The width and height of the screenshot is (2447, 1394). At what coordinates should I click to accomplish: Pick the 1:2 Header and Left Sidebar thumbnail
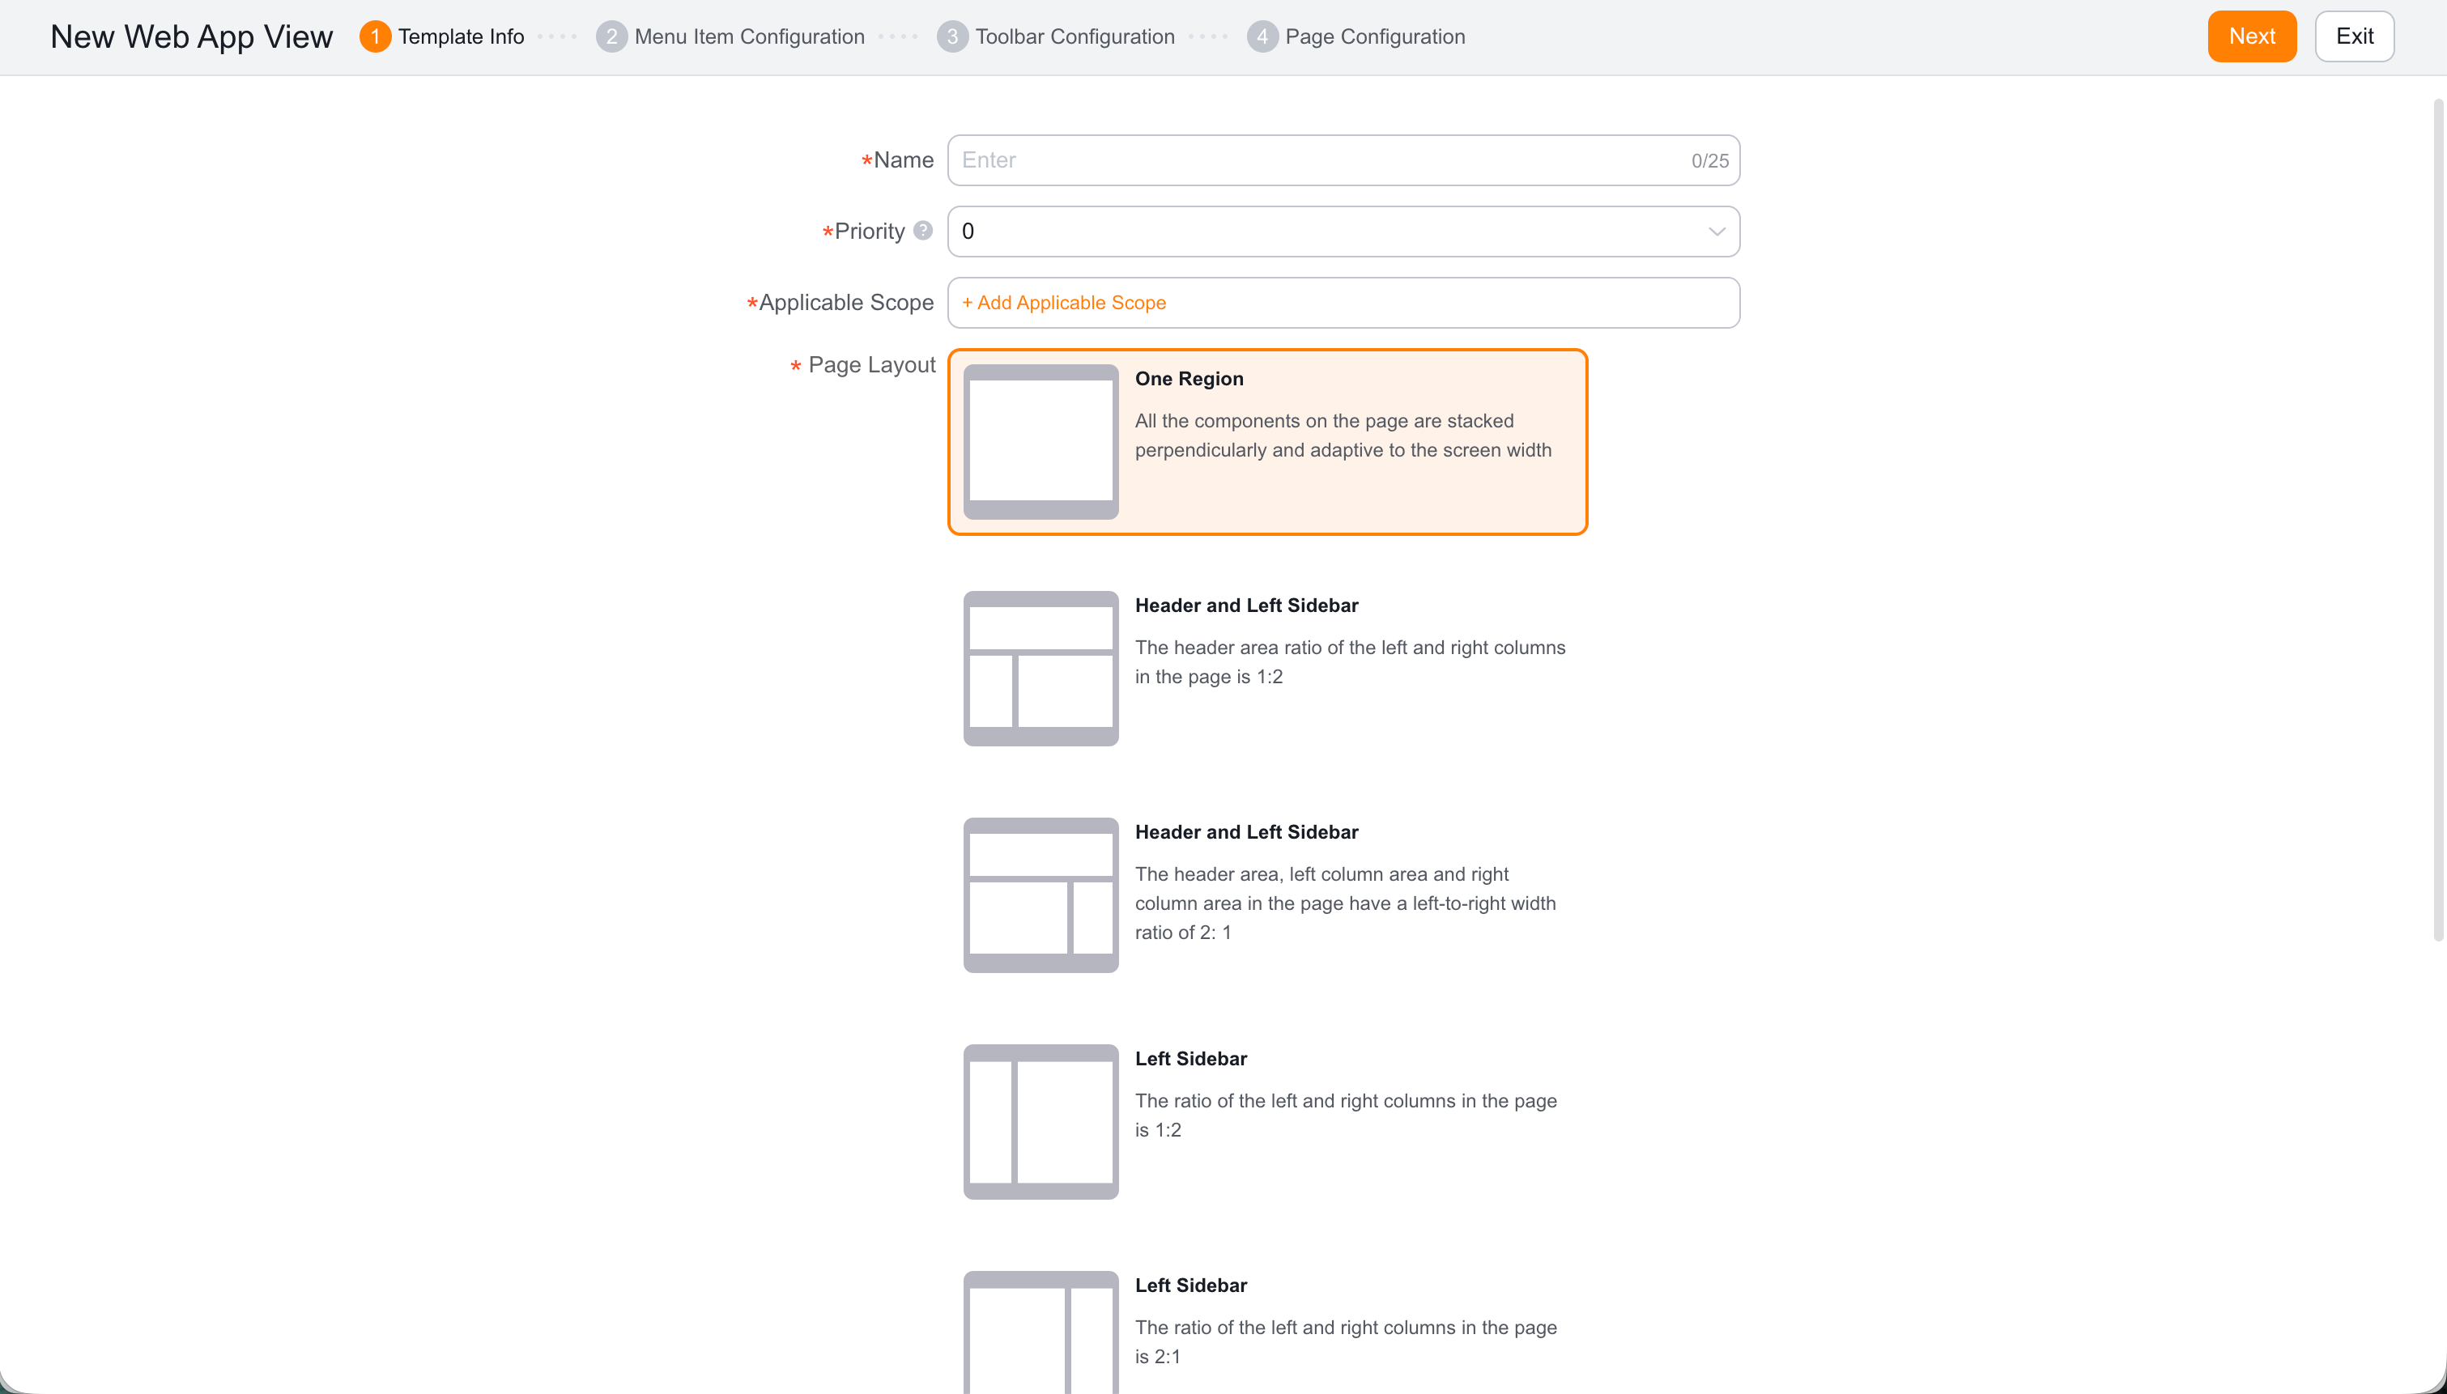1041,669
